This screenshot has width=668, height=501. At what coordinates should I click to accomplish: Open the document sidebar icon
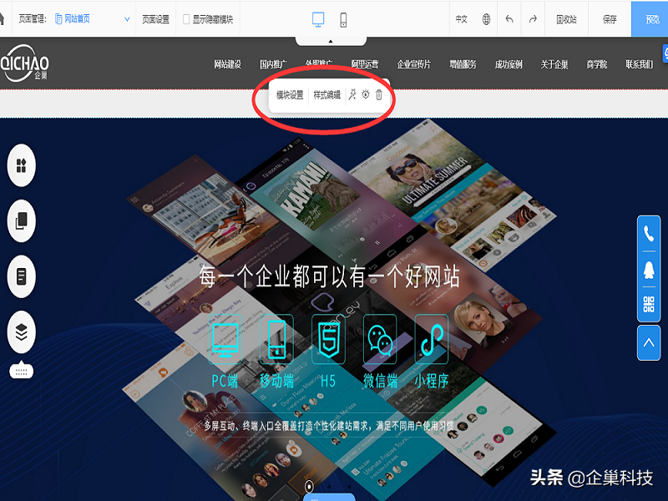pos(22,276)
